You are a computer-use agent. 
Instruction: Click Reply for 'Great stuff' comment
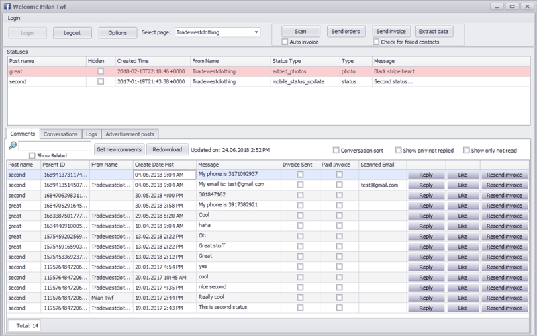click(426, 247)
